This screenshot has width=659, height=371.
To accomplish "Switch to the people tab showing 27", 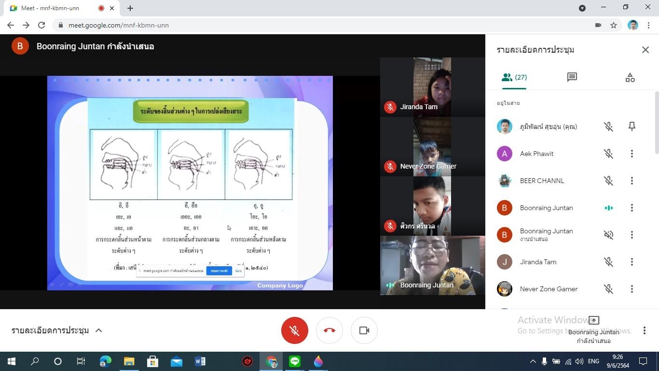I will [514, 77].
